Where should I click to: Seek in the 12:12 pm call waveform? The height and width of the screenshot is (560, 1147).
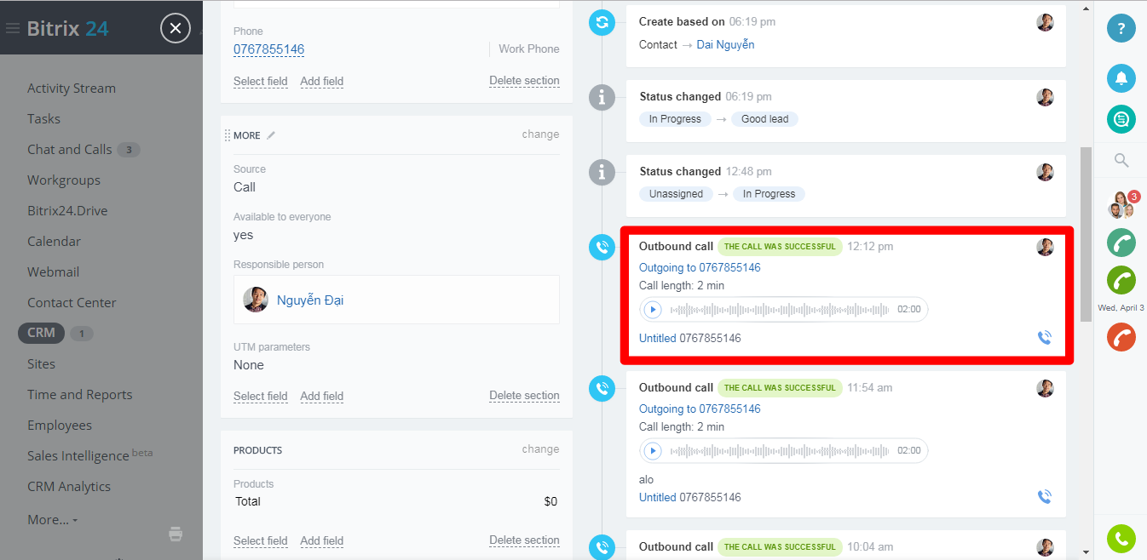point(780,310)
